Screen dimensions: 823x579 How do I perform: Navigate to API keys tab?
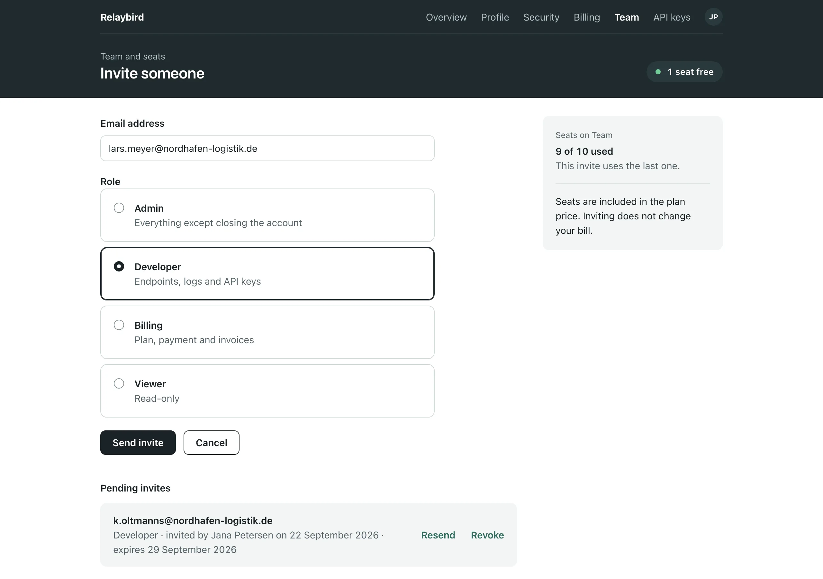[671, 17]
